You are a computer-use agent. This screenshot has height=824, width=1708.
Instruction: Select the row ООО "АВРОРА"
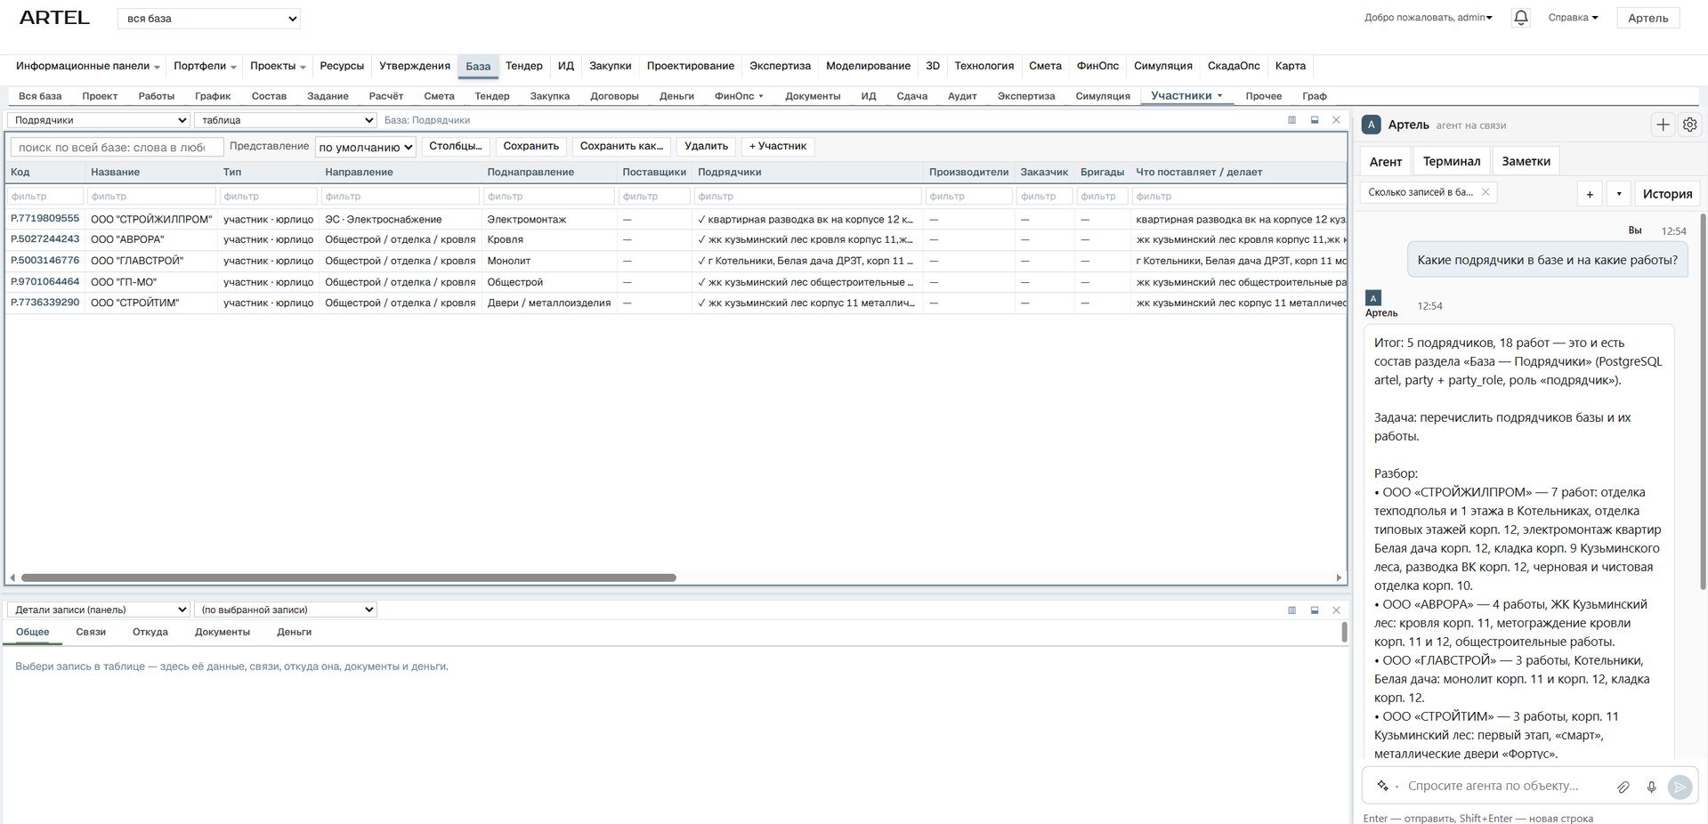tap(676, 239)
